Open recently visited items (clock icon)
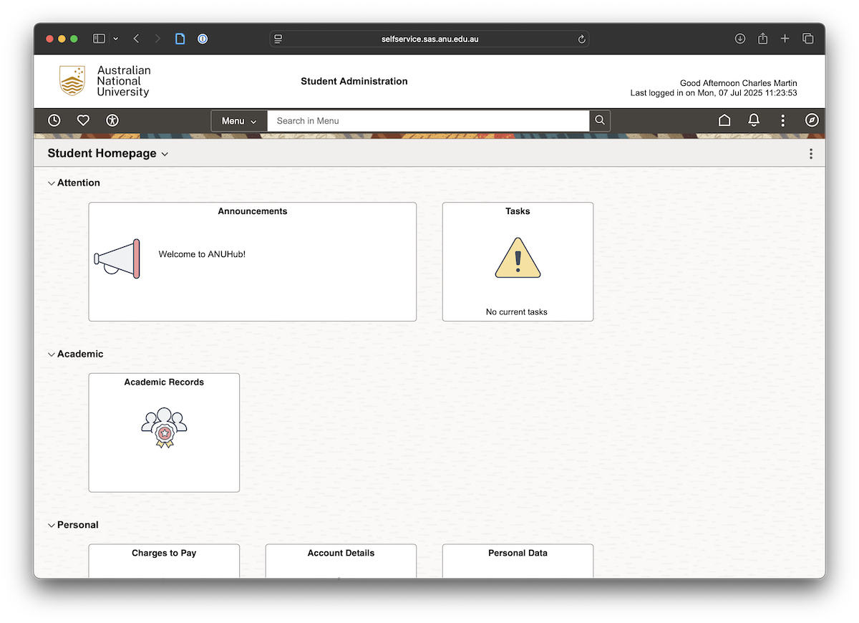This screenshot has height=623, width=859. point(54,120)
